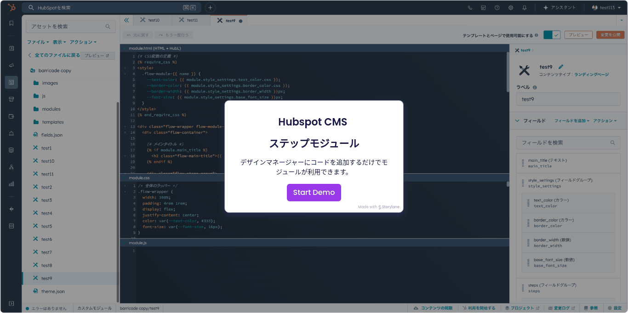Image resolution: width=628 pixels, height=313 pixels.
Task: Open the AI sparkle icon in left sidebar
Action: (11, 209)
